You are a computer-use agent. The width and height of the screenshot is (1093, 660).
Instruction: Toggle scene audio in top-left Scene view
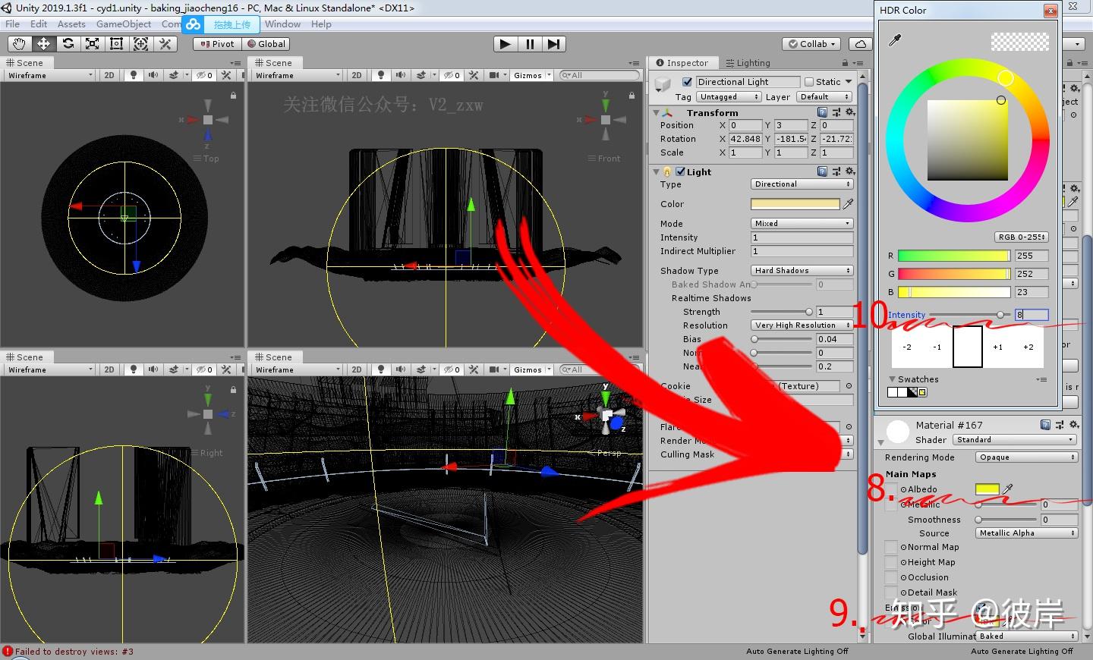tap(153, 75)
